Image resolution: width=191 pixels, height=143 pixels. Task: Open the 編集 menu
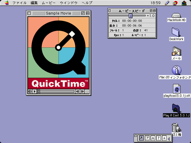(34, 3)
